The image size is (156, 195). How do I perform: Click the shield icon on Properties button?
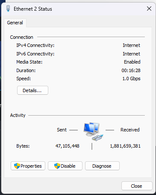[17, 166]
